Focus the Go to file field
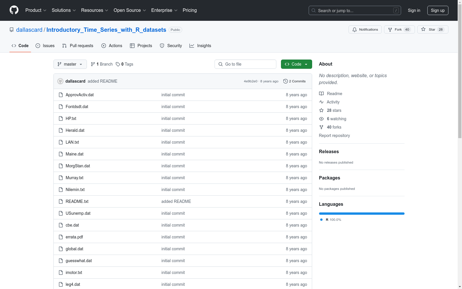 [x=245, y=64]
